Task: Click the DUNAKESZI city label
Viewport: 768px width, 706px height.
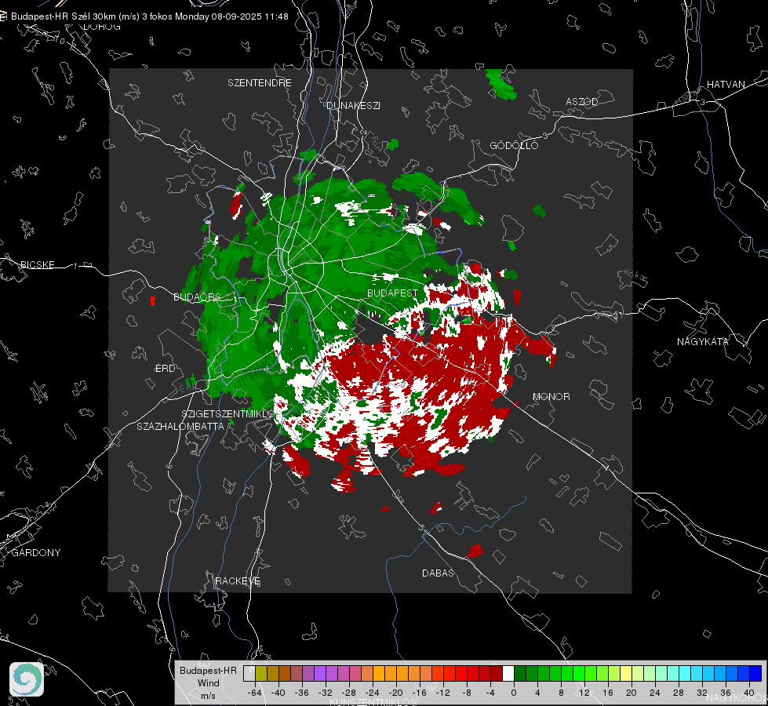Action: point(353,105)
